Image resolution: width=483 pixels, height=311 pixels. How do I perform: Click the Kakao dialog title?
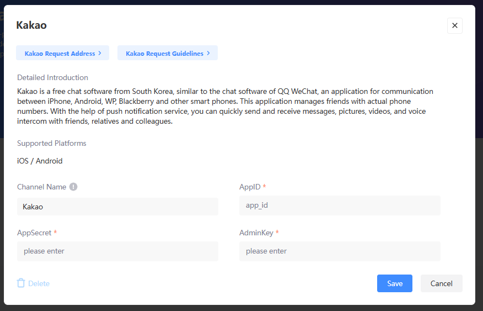click(x=31, y=25)
